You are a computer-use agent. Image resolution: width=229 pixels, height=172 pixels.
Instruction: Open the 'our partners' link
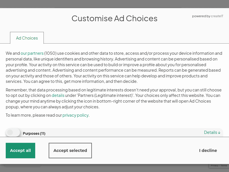[x=32, y=53]
